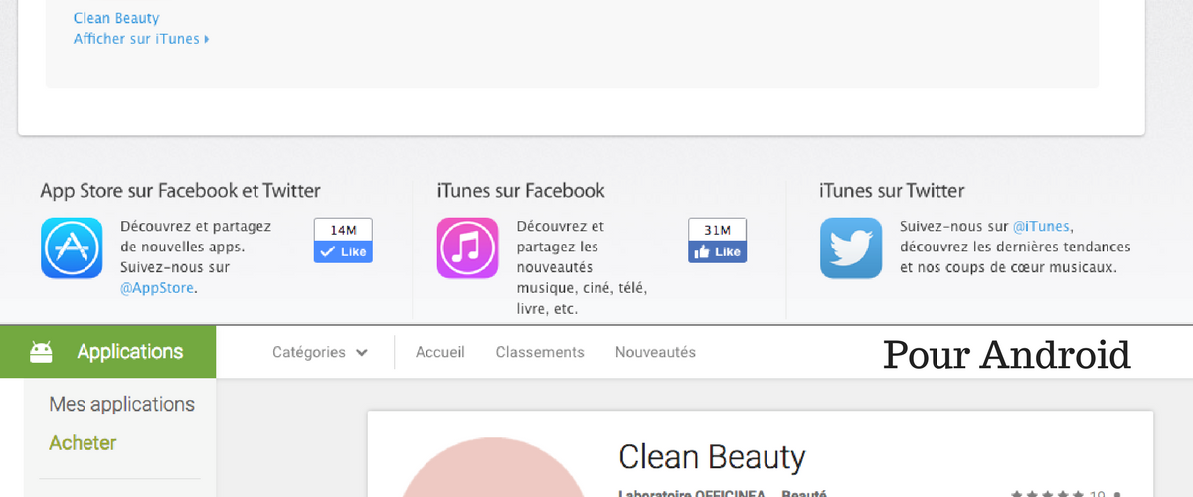Screen dimensions: 1193x497
Task: Click the App Store blue icon
Action: pyautogui.click(x=72, y=248)
